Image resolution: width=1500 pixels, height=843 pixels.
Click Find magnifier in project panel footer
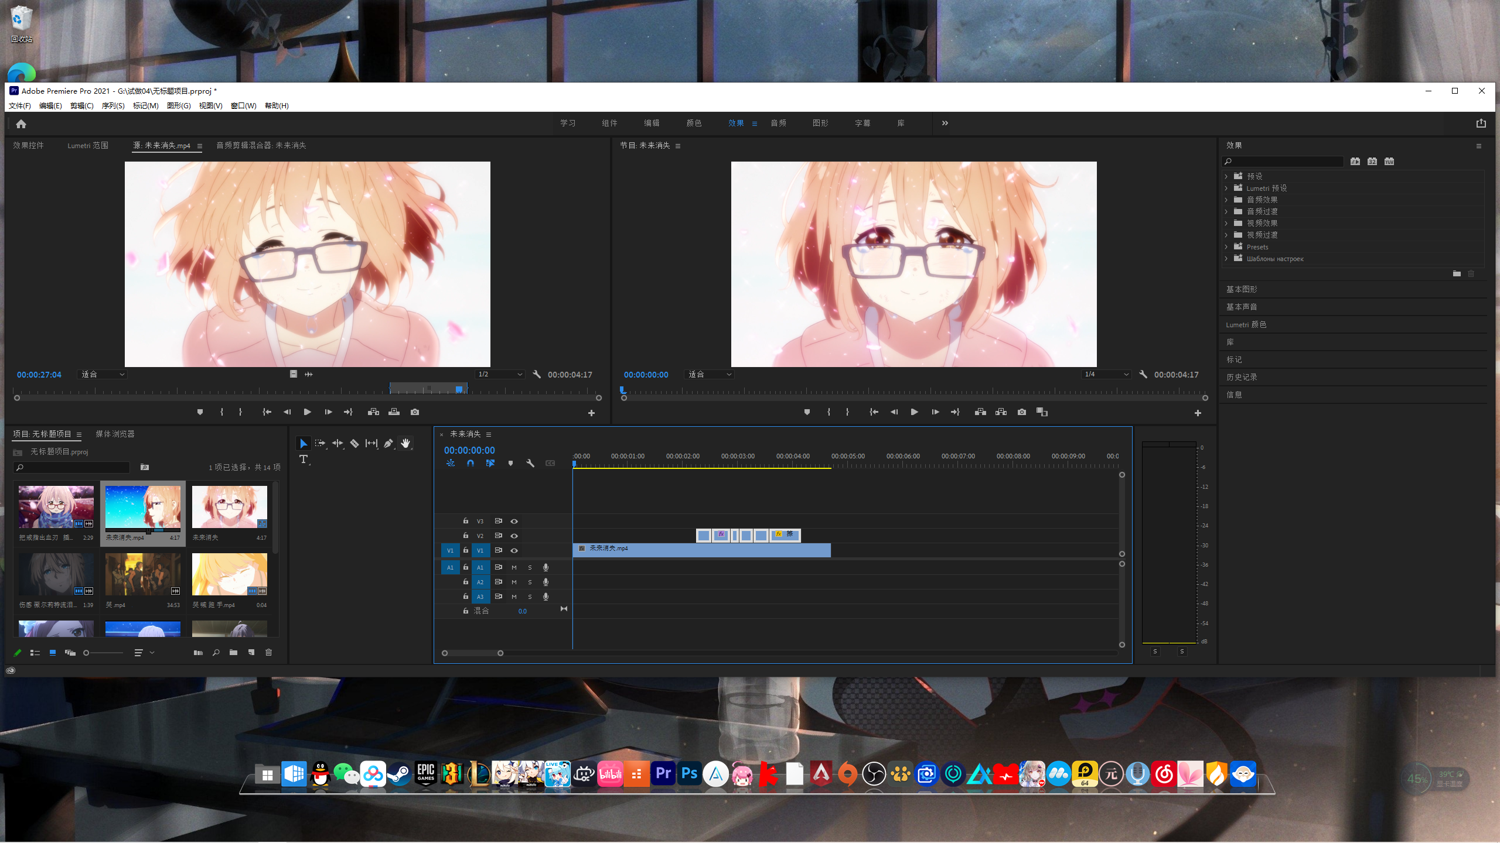coord(216,652)
